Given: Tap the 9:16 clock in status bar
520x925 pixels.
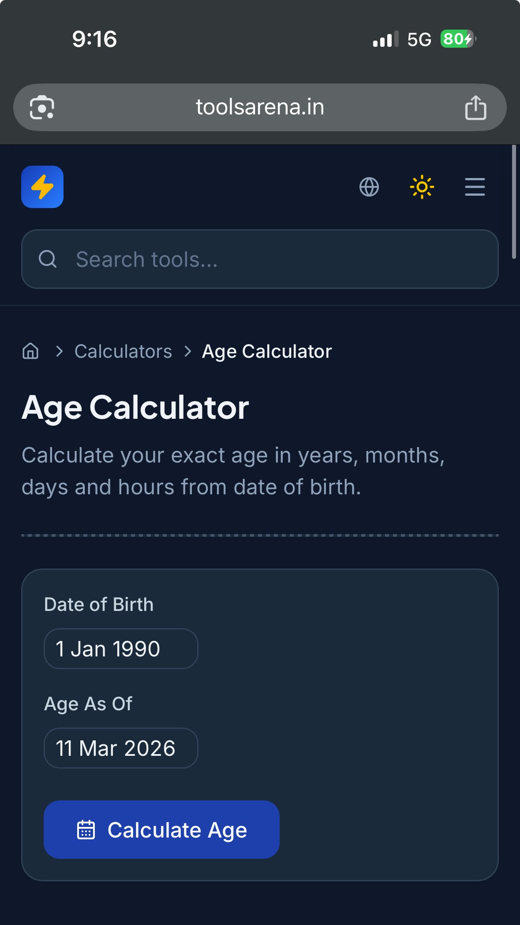Looking at the screenshot, I should click(x=94, y=39).
